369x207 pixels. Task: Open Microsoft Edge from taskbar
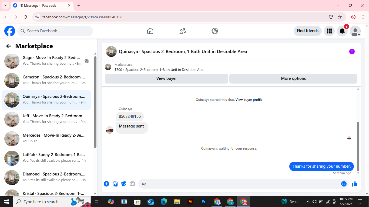(x=164, y=202)
